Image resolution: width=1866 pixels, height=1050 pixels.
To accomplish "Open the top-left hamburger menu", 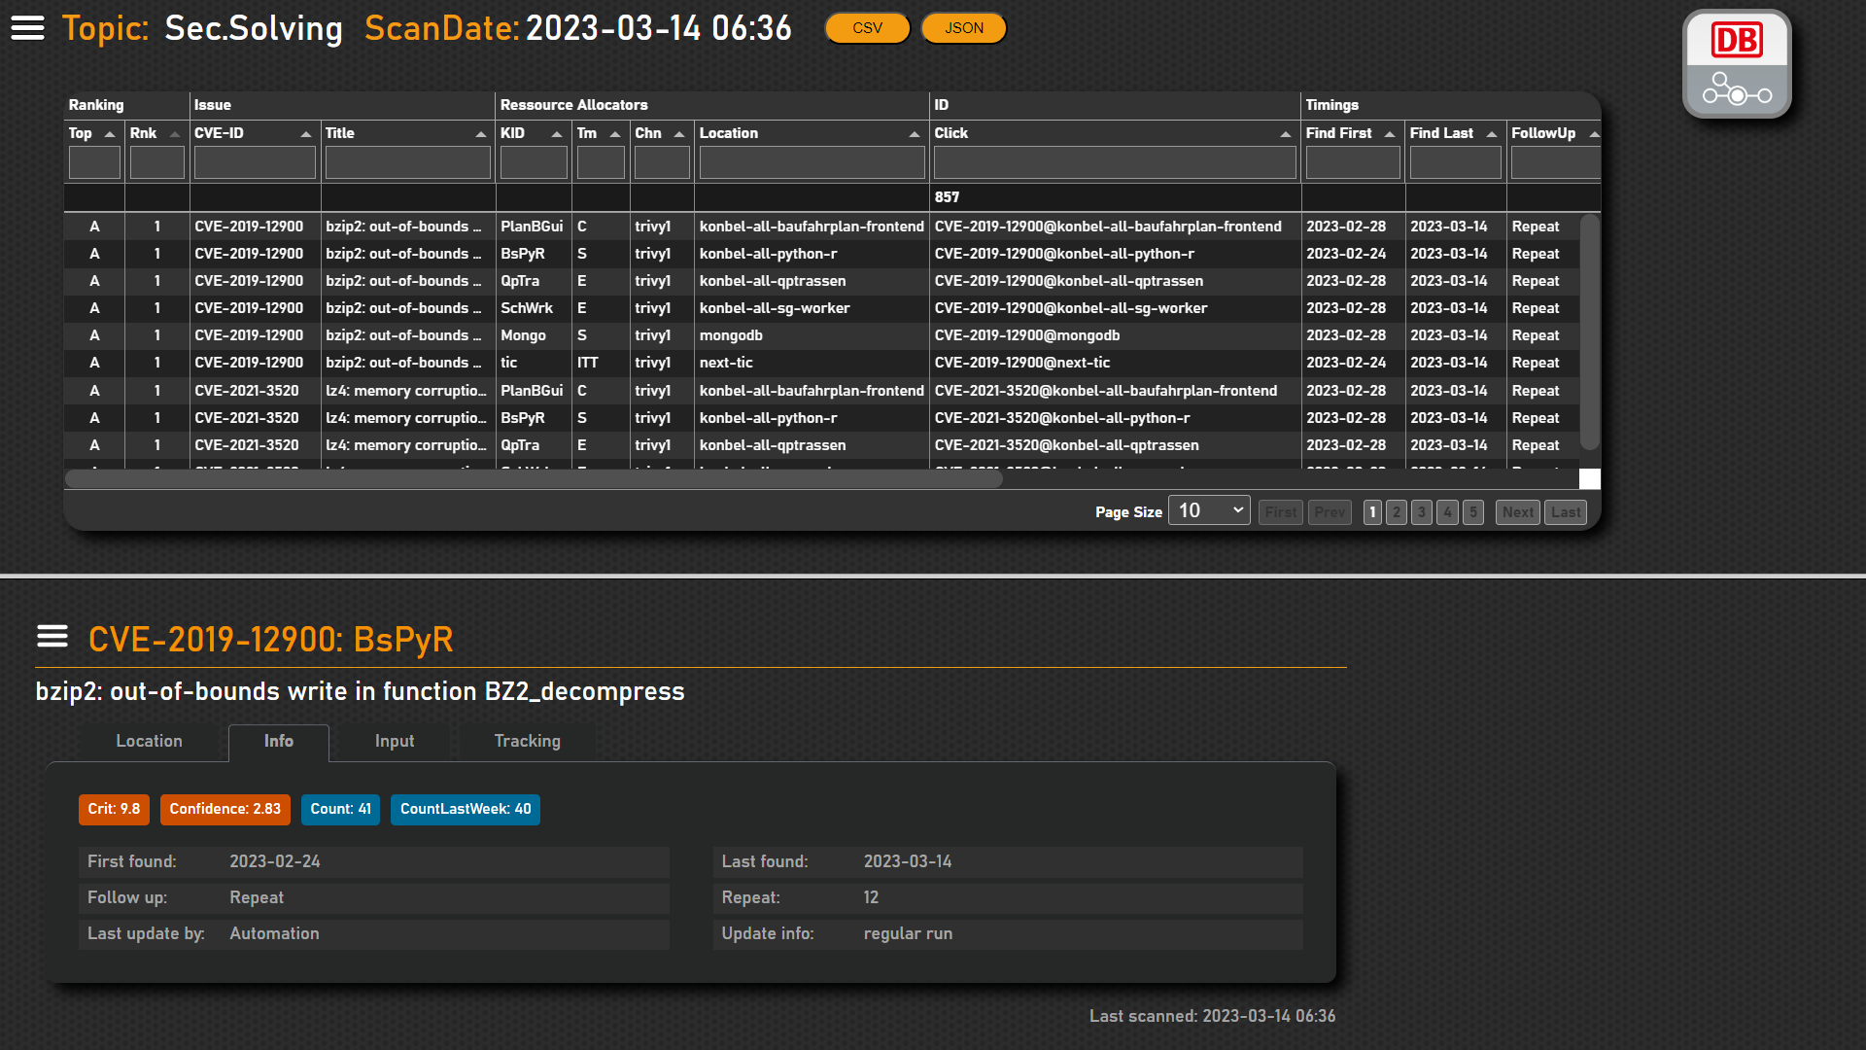I will click(27, 28).
